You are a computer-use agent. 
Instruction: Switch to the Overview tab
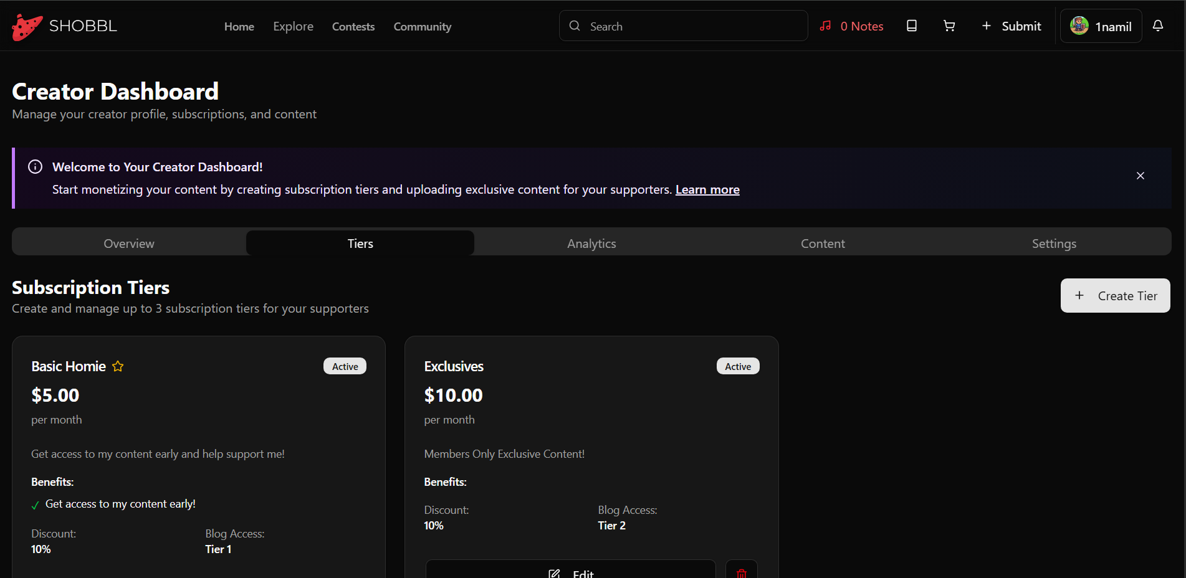click(129, 244)
